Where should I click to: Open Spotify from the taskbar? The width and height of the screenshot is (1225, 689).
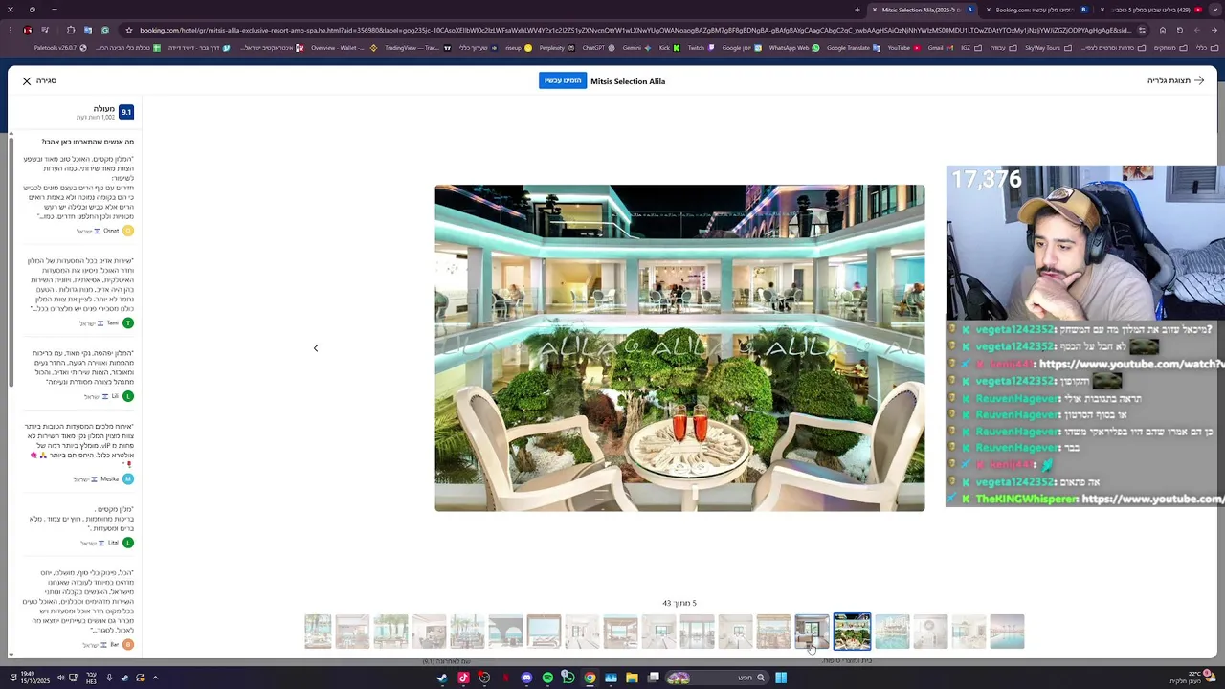pos(547,678)
